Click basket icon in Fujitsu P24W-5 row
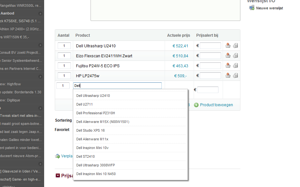The height and width of the screenshot is (187, 300). (228, 66)
